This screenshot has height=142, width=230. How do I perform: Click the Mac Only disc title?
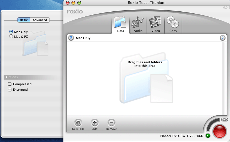[83, 38]
